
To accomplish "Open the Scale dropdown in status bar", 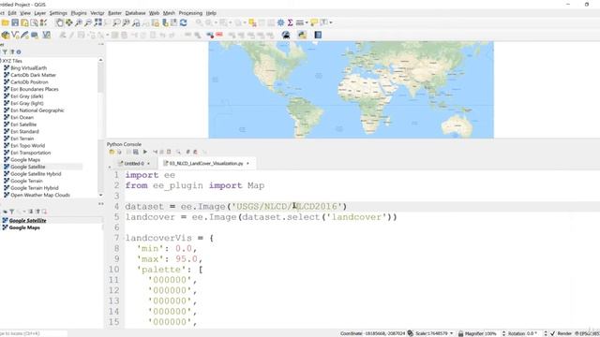I will click(452, 333).
